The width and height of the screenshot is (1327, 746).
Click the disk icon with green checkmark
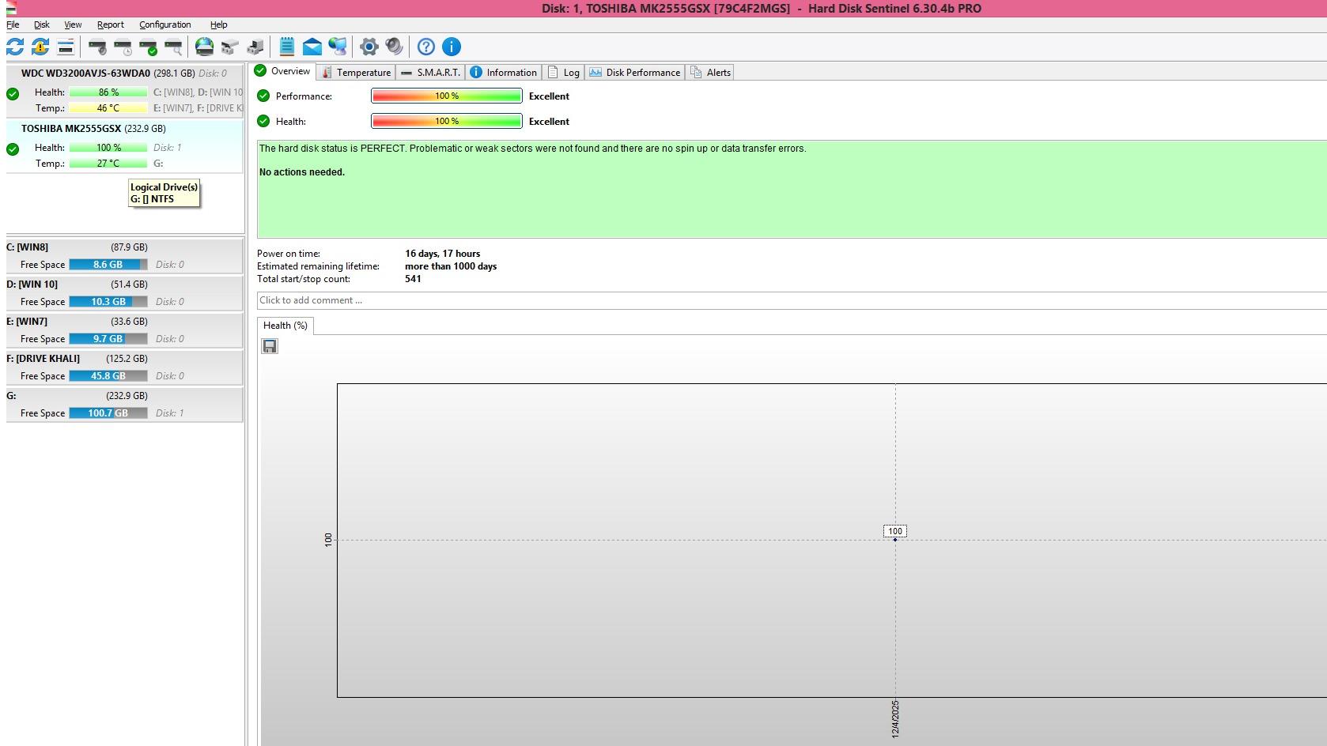[148, 47]
